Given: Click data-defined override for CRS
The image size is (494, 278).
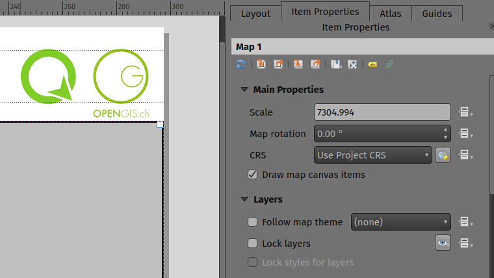Looking at the screenshot, I should coord(465,155).
